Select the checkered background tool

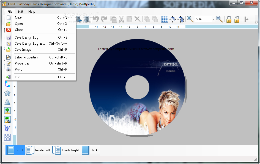click(x=7, y=137)
